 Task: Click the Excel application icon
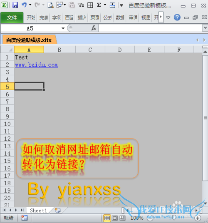(x=4, y=5)
